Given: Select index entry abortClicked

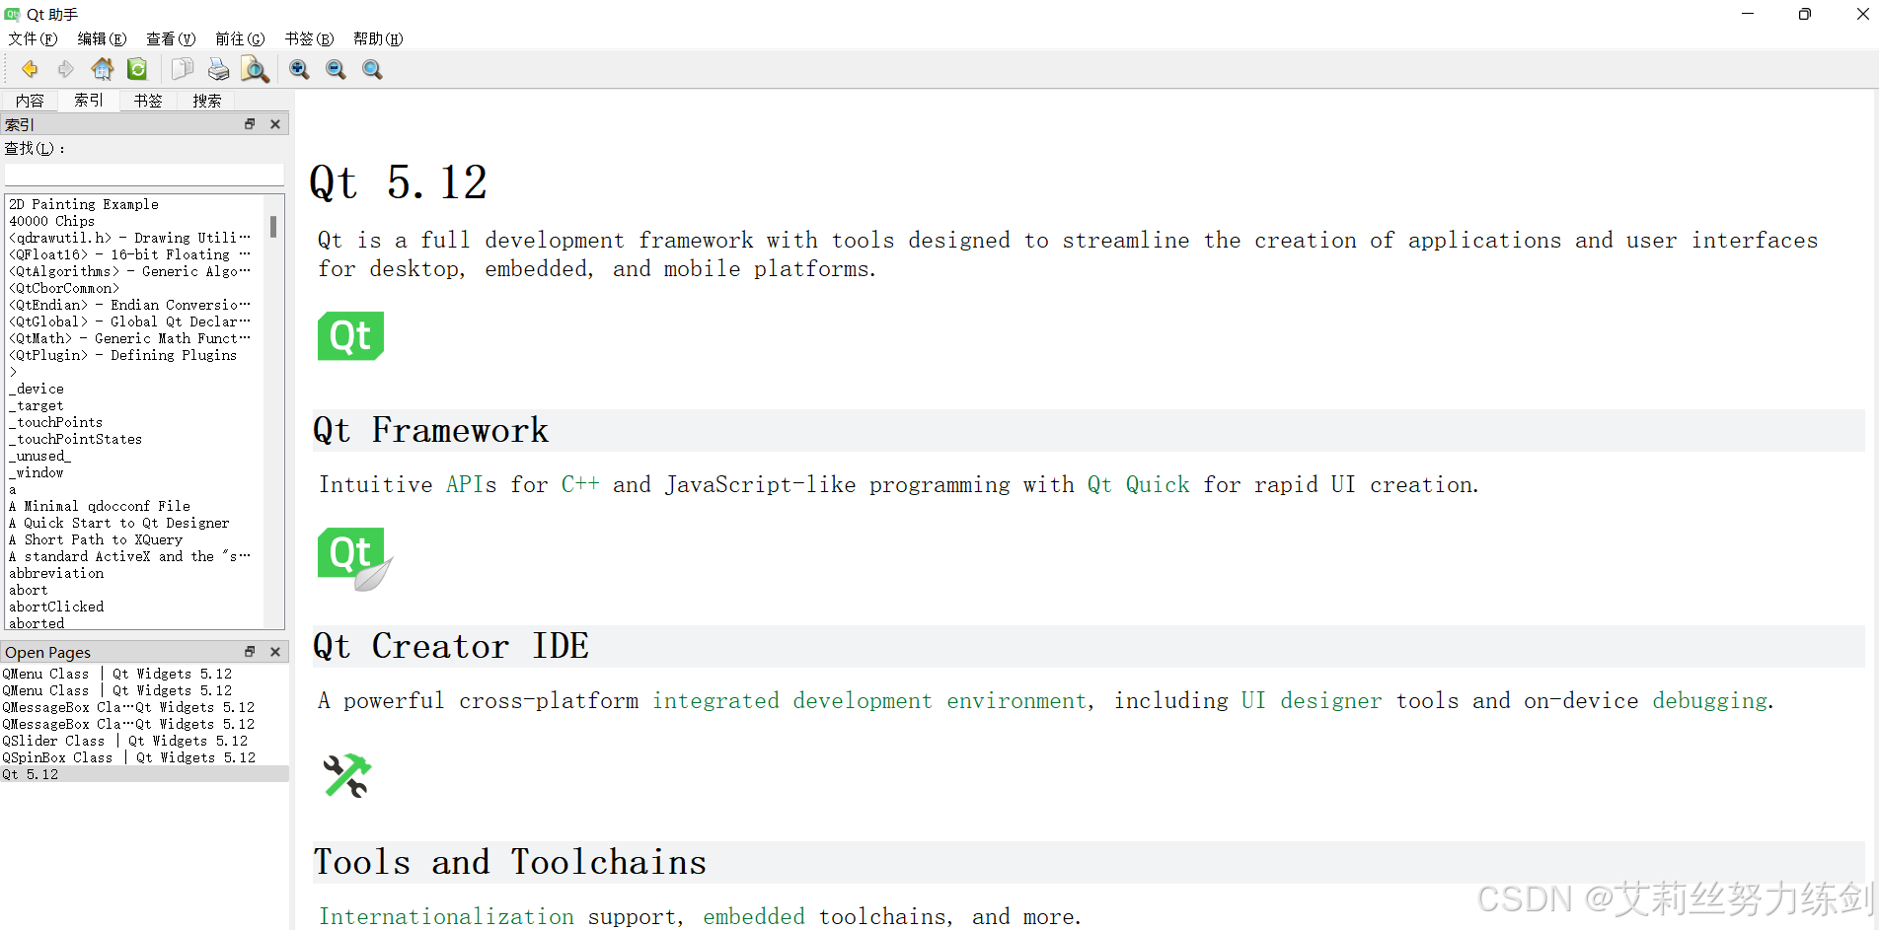Looking at the screenshot, I should (56, 607).
